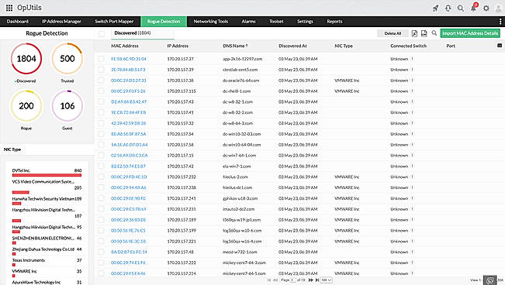Click the Delete All button
505x285 pixels.
pos(393,33)
